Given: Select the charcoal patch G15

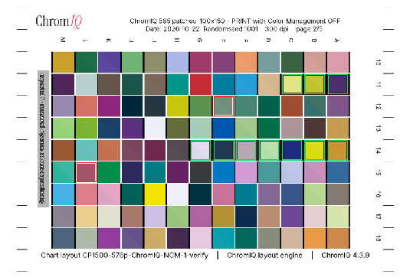Looking at the screenshot, I should [x=201, y=172].
